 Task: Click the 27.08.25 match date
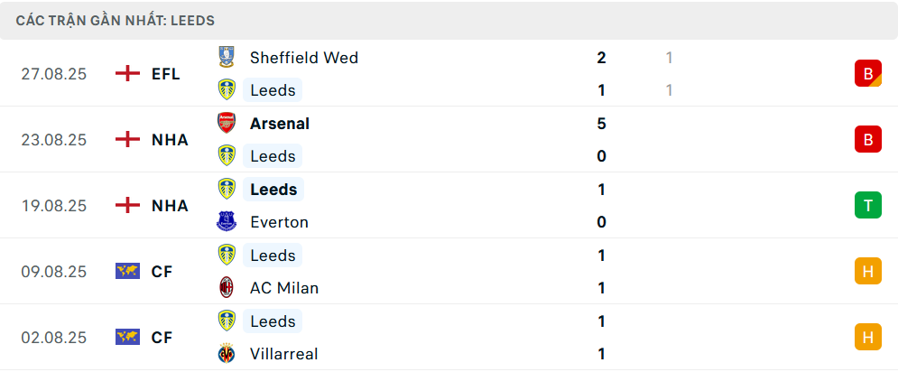pos(54,74)
